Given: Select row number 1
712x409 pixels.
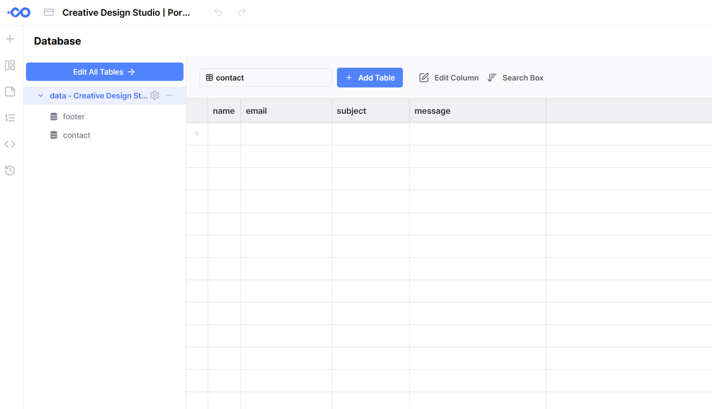Looking at the screenshot, I should tap(197, 134).
